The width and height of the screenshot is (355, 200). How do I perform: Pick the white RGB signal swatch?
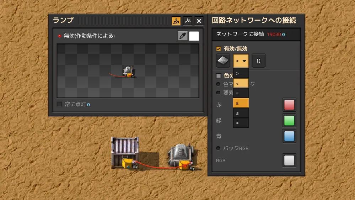289,160
